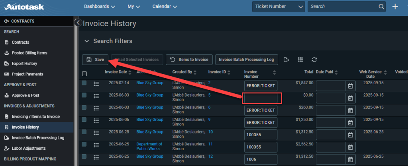This screenshot has height=166, width=408.
Task: Check the box for invoice ID 2 row
Action: tap(84, 83)
